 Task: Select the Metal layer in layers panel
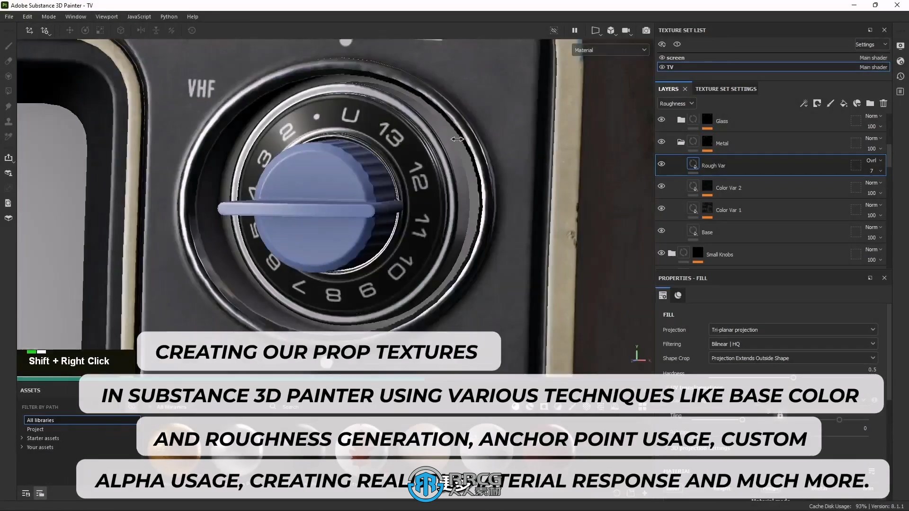(722, 143)
